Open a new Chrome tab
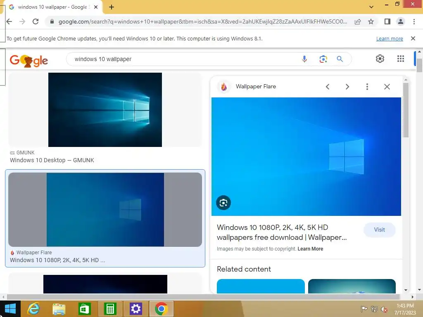The width and height of the screenshot is (423, 317). click(x=112, y=7)
